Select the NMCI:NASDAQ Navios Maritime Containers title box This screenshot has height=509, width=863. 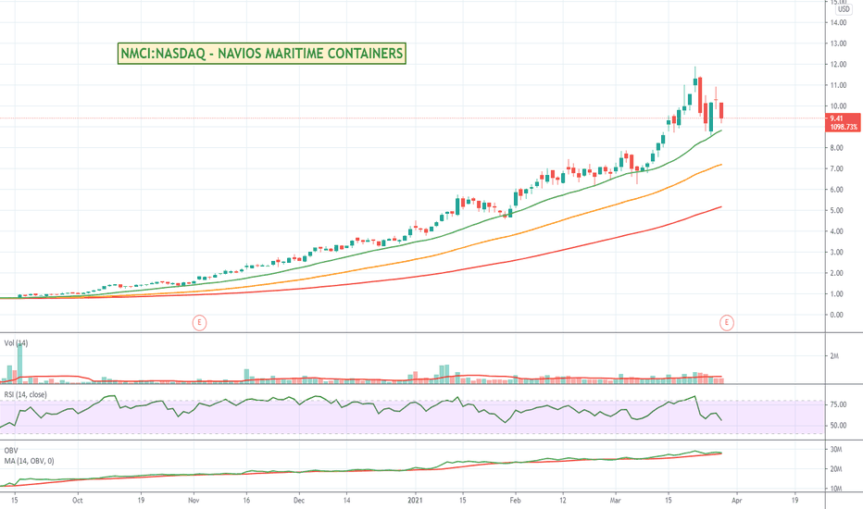point(261,54)
